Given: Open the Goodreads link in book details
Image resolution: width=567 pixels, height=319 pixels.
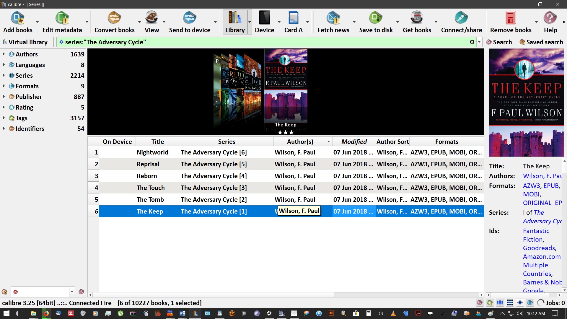Looking at the screenshot, I should point(539,248).
